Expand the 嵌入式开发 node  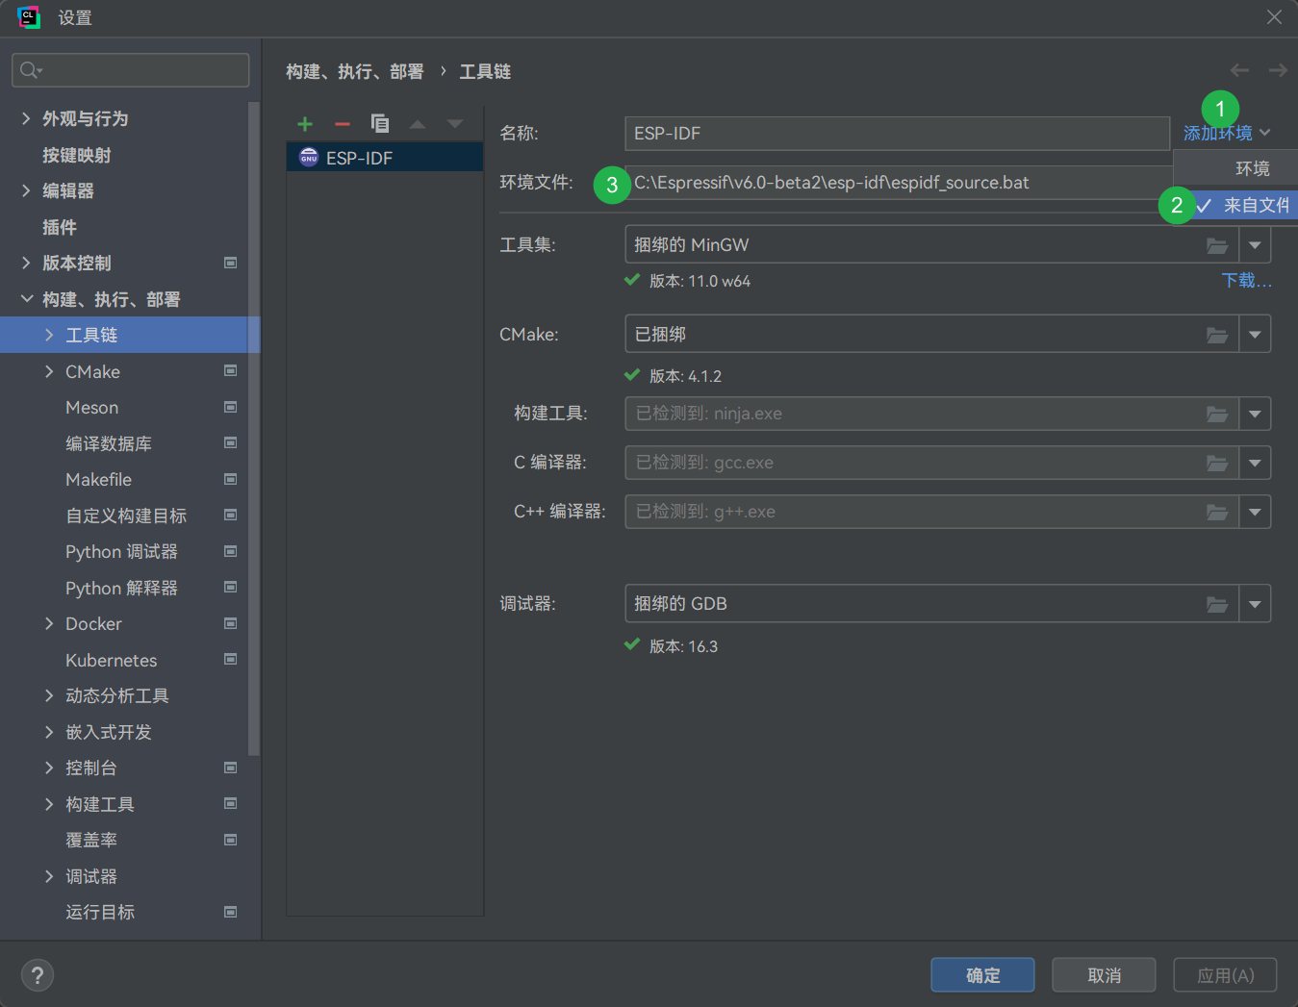pyautogui.click(x=49, y=732)
